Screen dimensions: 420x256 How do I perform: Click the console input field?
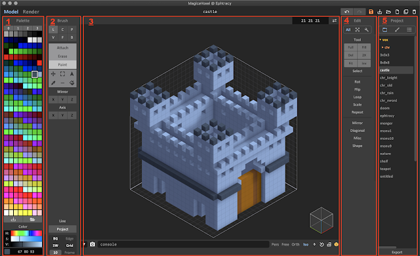[x=184, y=244]
